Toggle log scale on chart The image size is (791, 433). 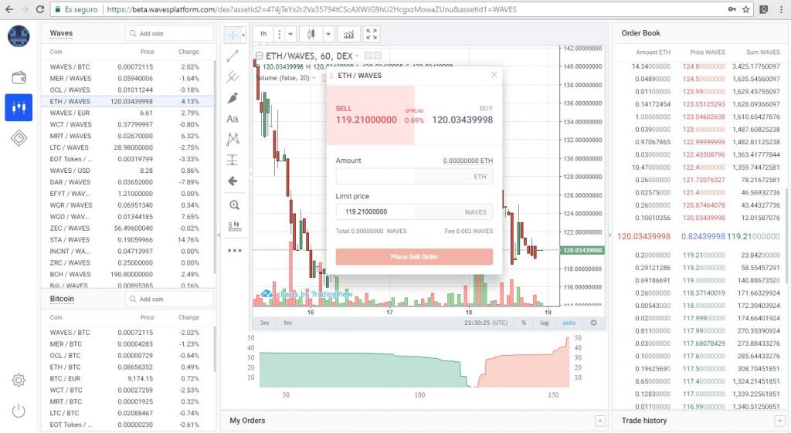click(x=545, y=323)
